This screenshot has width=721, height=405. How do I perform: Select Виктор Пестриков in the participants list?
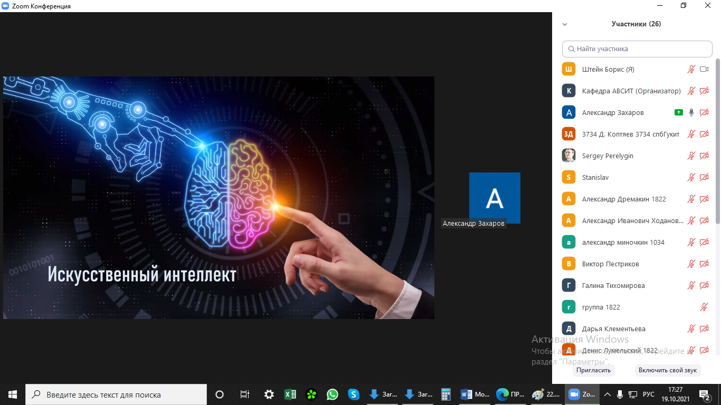(x=610, y=264)
